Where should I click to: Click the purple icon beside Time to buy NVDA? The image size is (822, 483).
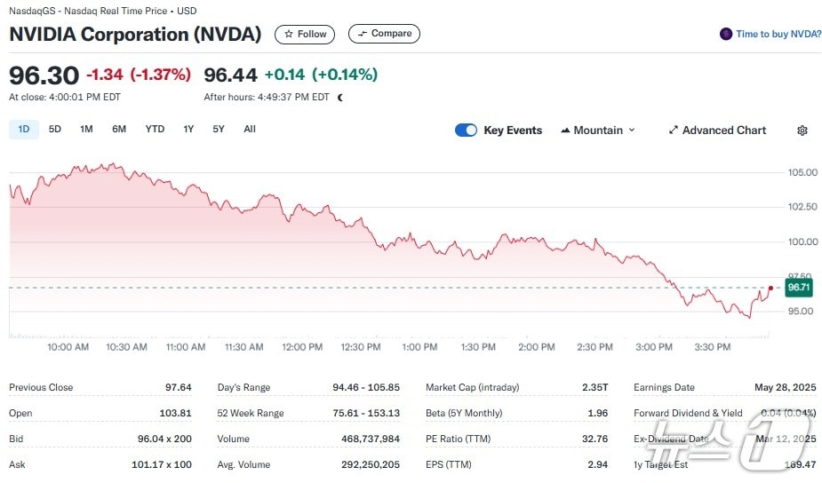(726, 35)
